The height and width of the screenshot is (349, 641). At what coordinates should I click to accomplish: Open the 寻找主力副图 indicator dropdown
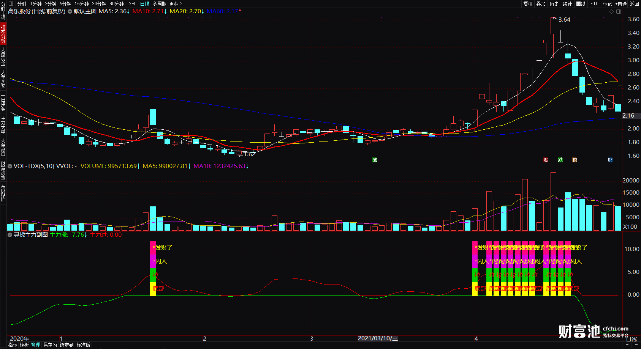tap(10, 235)
